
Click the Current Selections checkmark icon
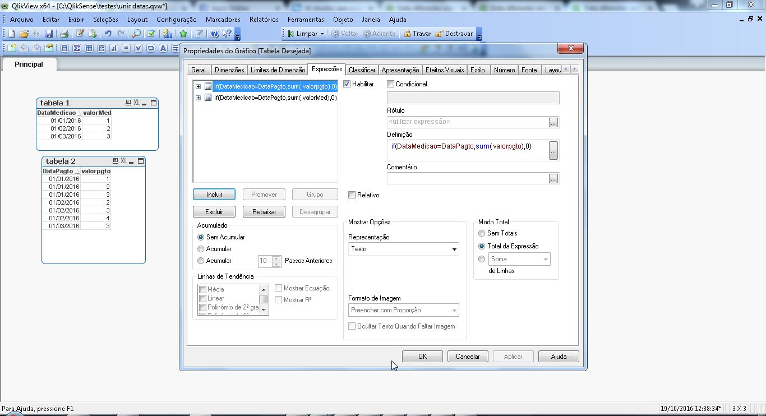click(151, 34)
